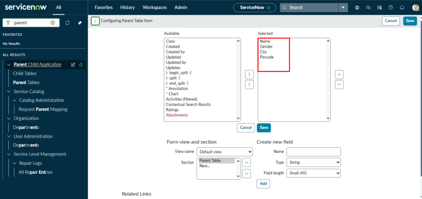
Task: Click the pin navigator menu icon
Action: click(x=80, y=23)
